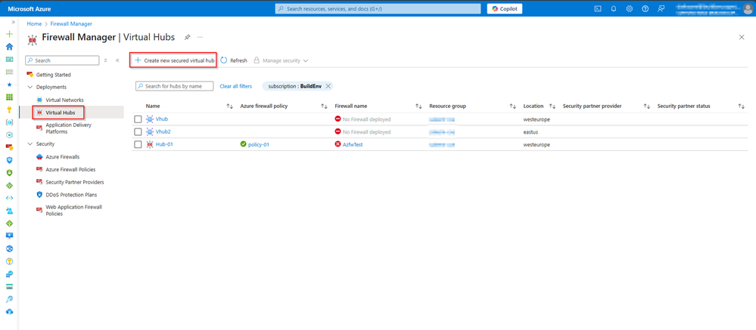Collapse the Security section
This screenshot has width=756, height=330.
click(30, 143)
